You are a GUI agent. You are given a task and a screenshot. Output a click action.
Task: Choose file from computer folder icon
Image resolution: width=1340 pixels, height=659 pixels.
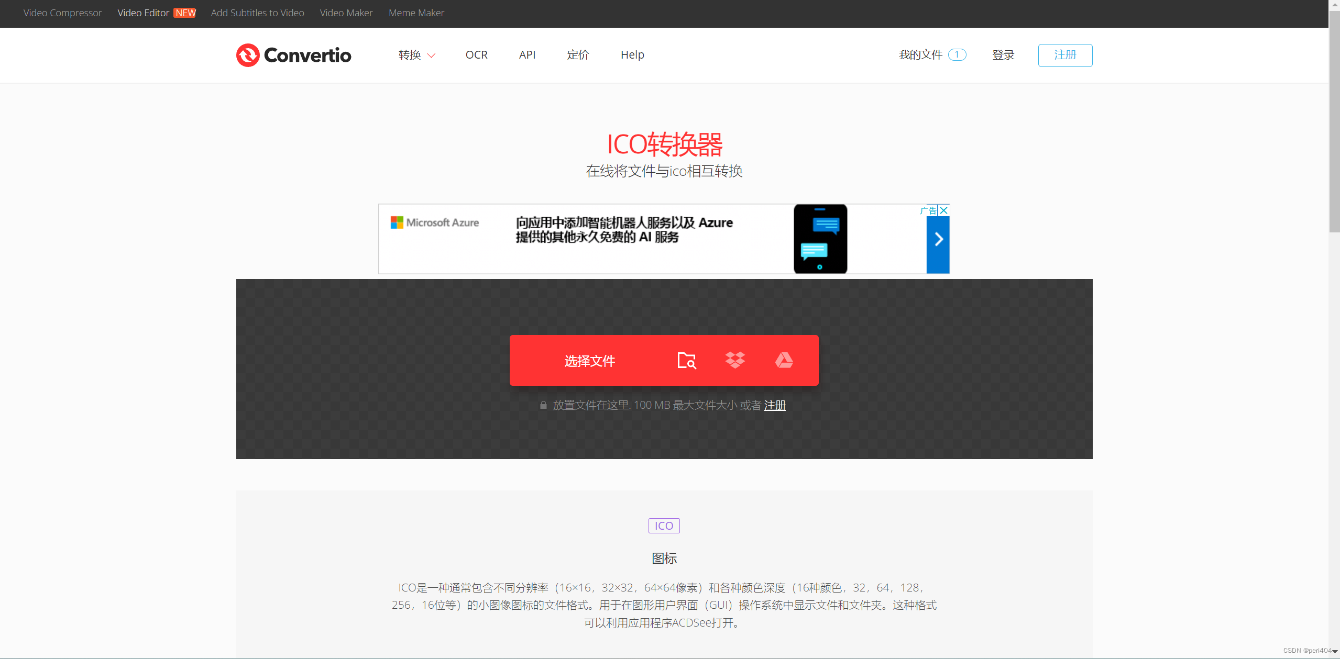[x=686, y=360]
